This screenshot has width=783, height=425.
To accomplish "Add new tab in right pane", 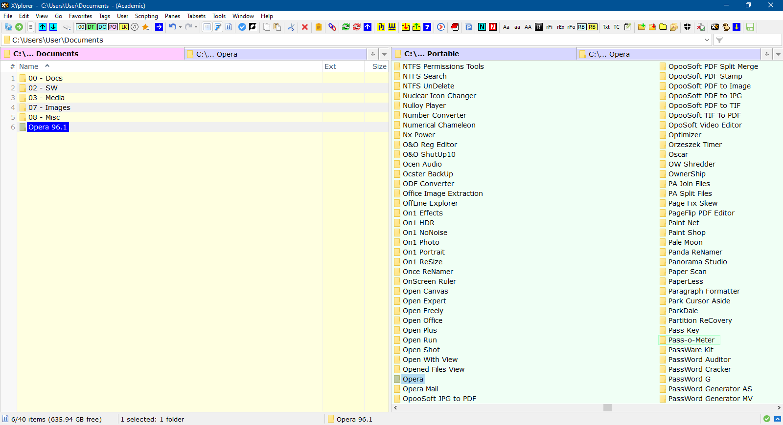I will point(767,54).
